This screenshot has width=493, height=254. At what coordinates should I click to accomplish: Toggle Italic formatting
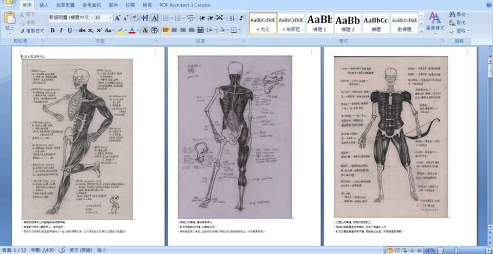61,30
